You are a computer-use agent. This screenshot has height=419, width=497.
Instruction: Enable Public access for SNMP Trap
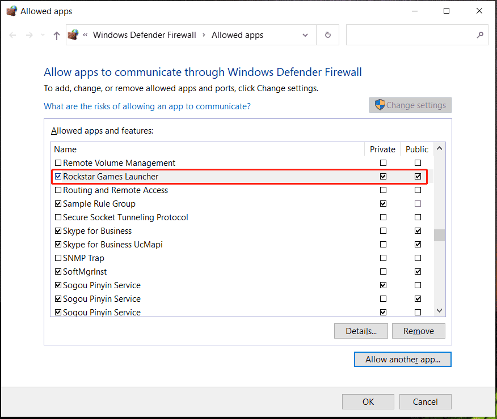[418, 258]
